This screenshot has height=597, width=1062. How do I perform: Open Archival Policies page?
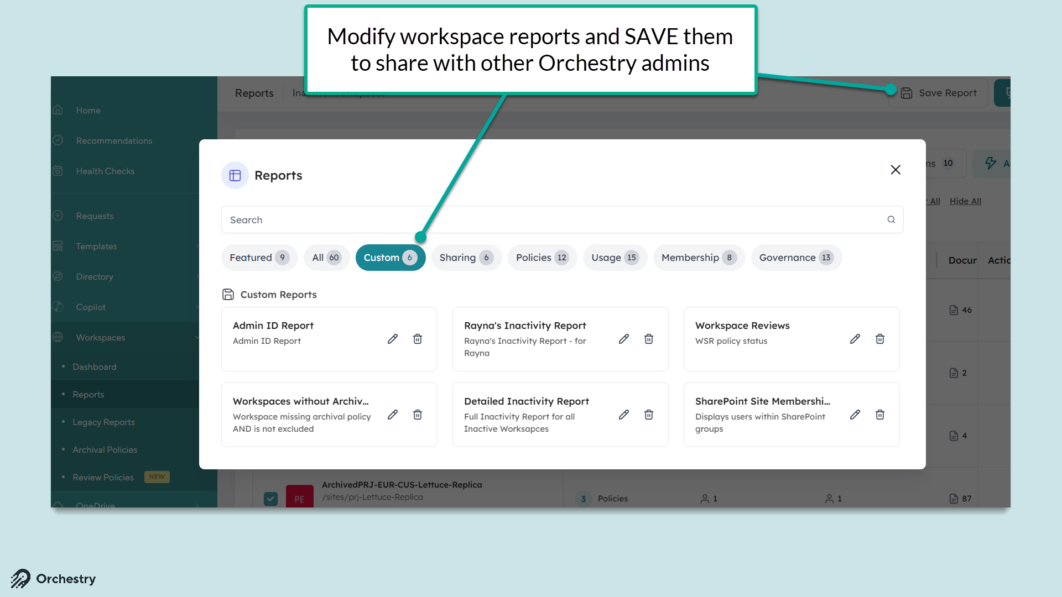[105, 450]
